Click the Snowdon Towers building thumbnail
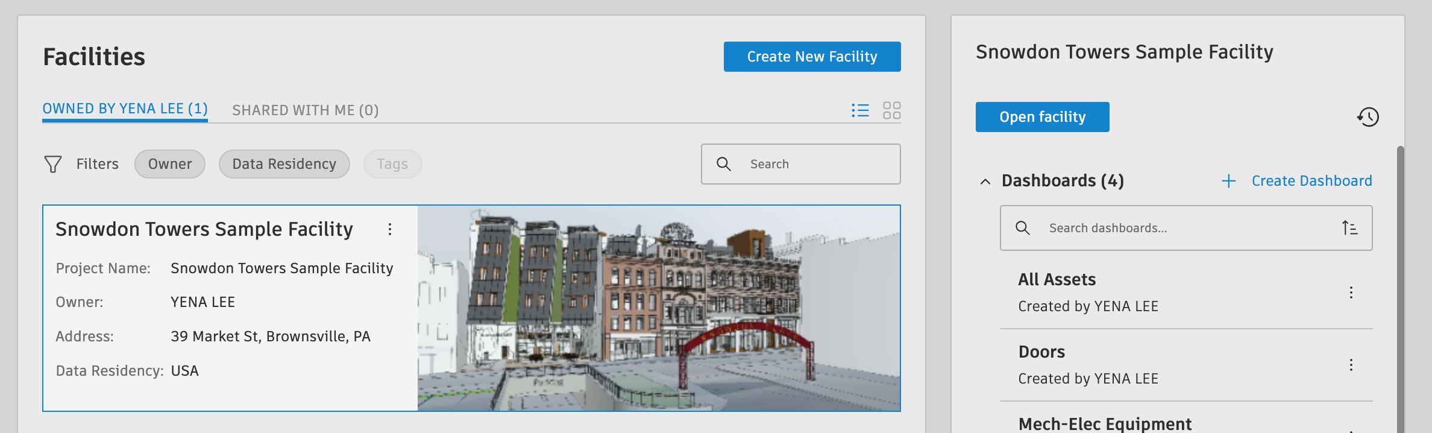The height and width of the screenshot is (433, 1432). pyautogui.click(x=659, y=308)
